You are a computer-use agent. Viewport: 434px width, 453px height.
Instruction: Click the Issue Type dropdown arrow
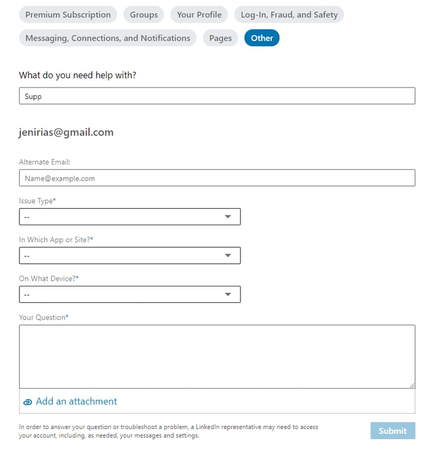click(228, 216)
